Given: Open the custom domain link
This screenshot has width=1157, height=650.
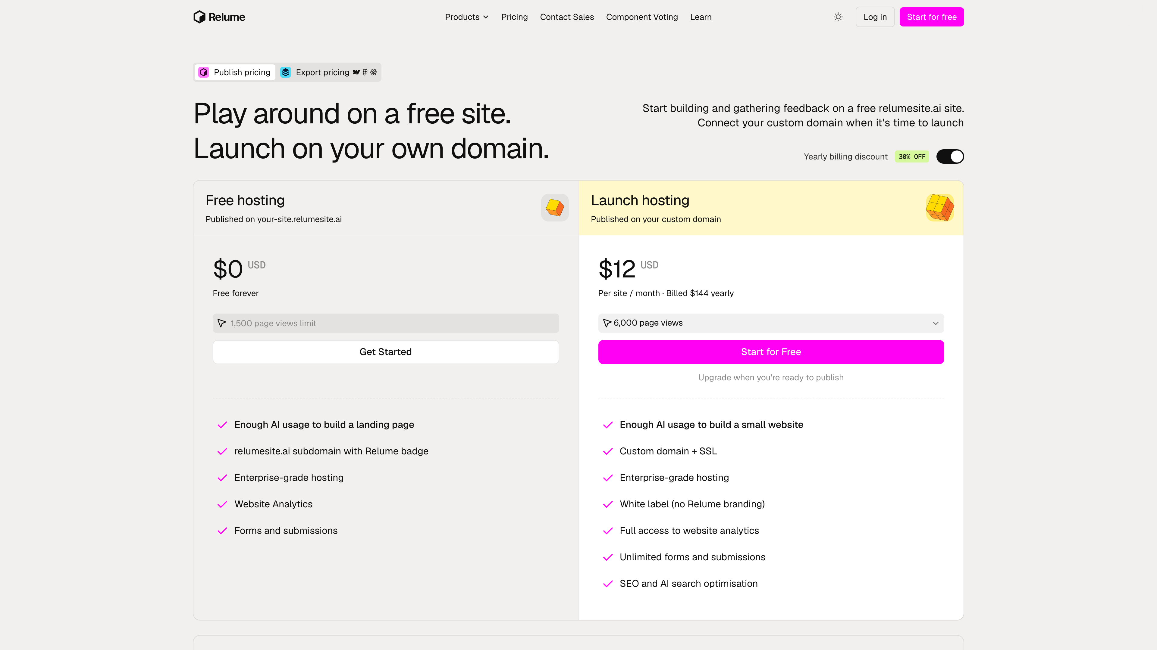Looking at the screenshot, I should coord(691,219).
